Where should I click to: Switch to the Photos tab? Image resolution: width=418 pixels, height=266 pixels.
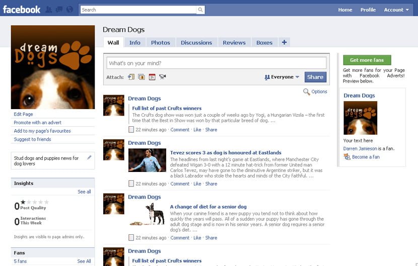point(160,43)
